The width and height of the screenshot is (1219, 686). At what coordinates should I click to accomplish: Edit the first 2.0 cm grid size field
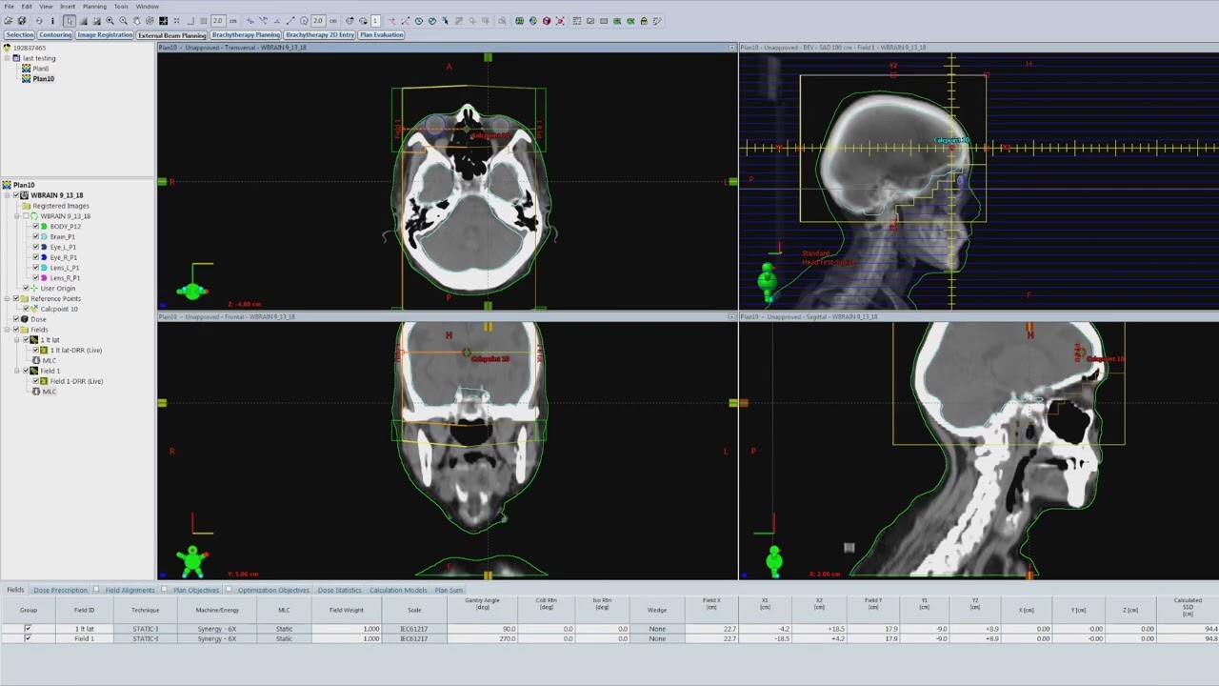click(218, 20)
